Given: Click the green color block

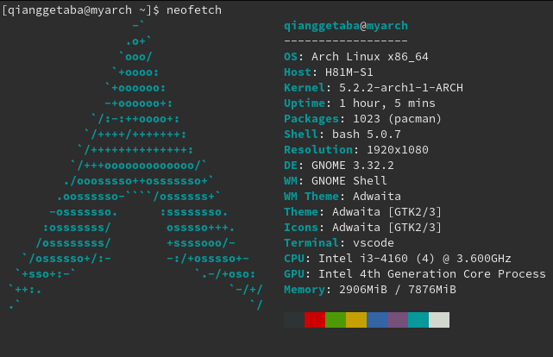Looking at the screenshot, I should coord(336,320).
